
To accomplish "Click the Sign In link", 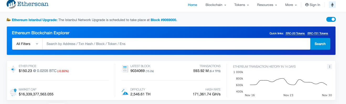I will pos(313,5).
